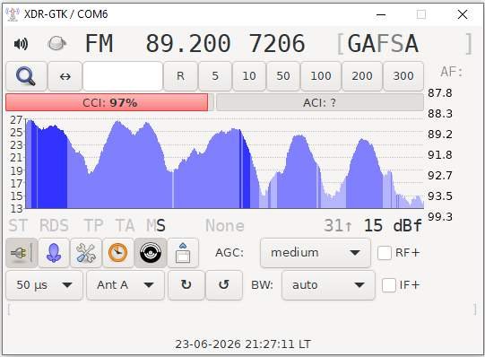Click the screenshot window icon
Viewport: 485px width, 357px height.
click(x=183, y=253)
